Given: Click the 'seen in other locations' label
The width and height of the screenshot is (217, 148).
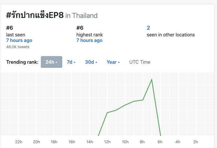Looking at the screenshot, I should pos(171,35).
